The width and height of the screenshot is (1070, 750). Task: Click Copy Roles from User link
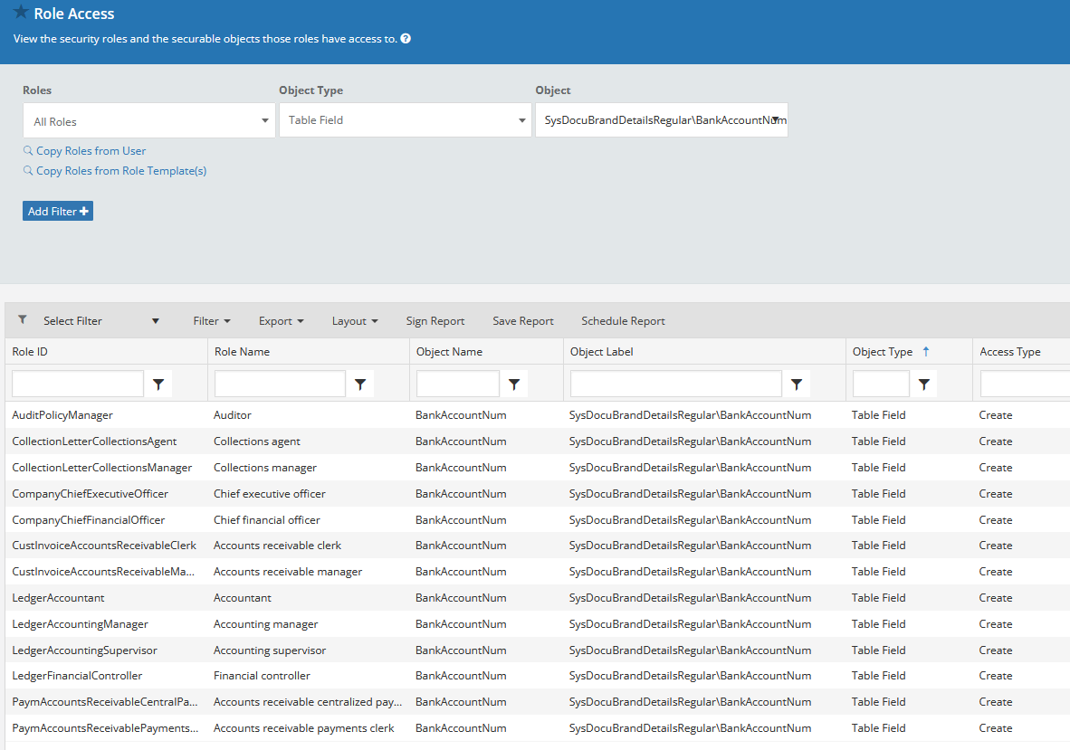pos(91,151)
